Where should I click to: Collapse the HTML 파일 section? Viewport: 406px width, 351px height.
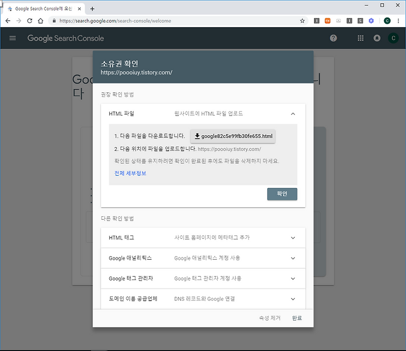[293, 114]
